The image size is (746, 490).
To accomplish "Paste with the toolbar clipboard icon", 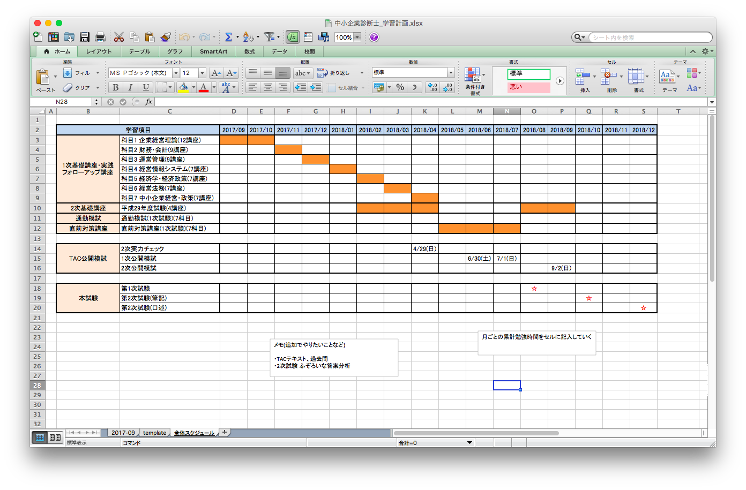I will [x=150, y=37].
